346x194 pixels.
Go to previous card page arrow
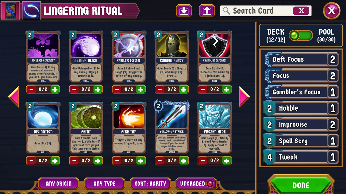point(14,97)
